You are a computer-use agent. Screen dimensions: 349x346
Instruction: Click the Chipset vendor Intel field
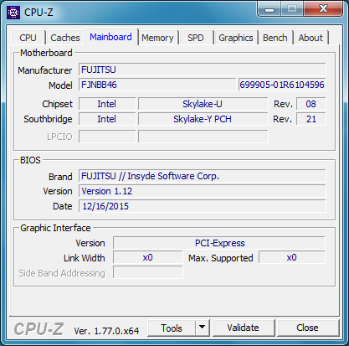(107, 104)
